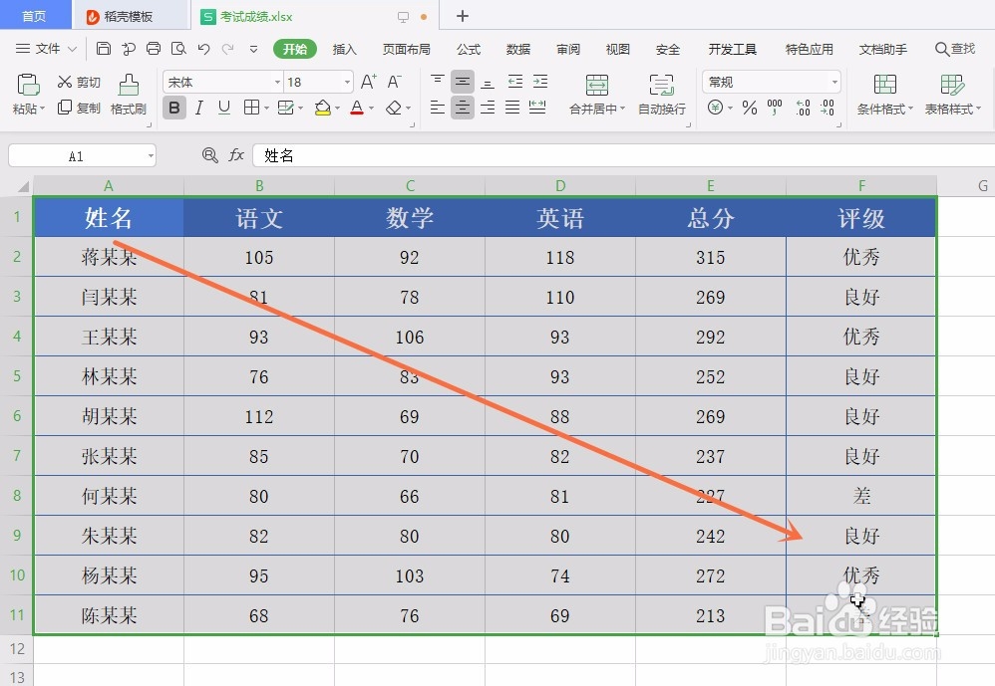Apply the red font color A

coord(357,108)
